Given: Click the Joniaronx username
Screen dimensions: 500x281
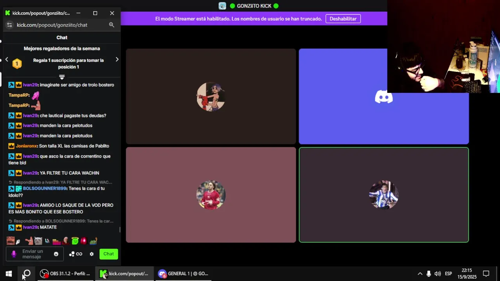Looking at the screenshot, I should (27, 146).
